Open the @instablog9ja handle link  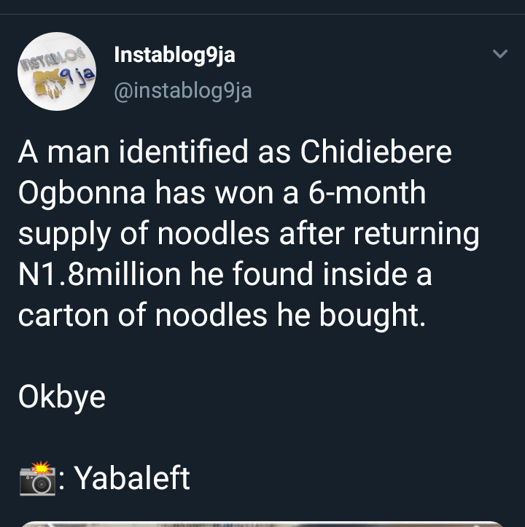pyautogui.click(x=183, y=90)
